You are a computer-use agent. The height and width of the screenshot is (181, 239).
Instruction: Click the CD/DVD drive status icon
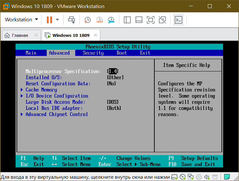click(183, 177)
